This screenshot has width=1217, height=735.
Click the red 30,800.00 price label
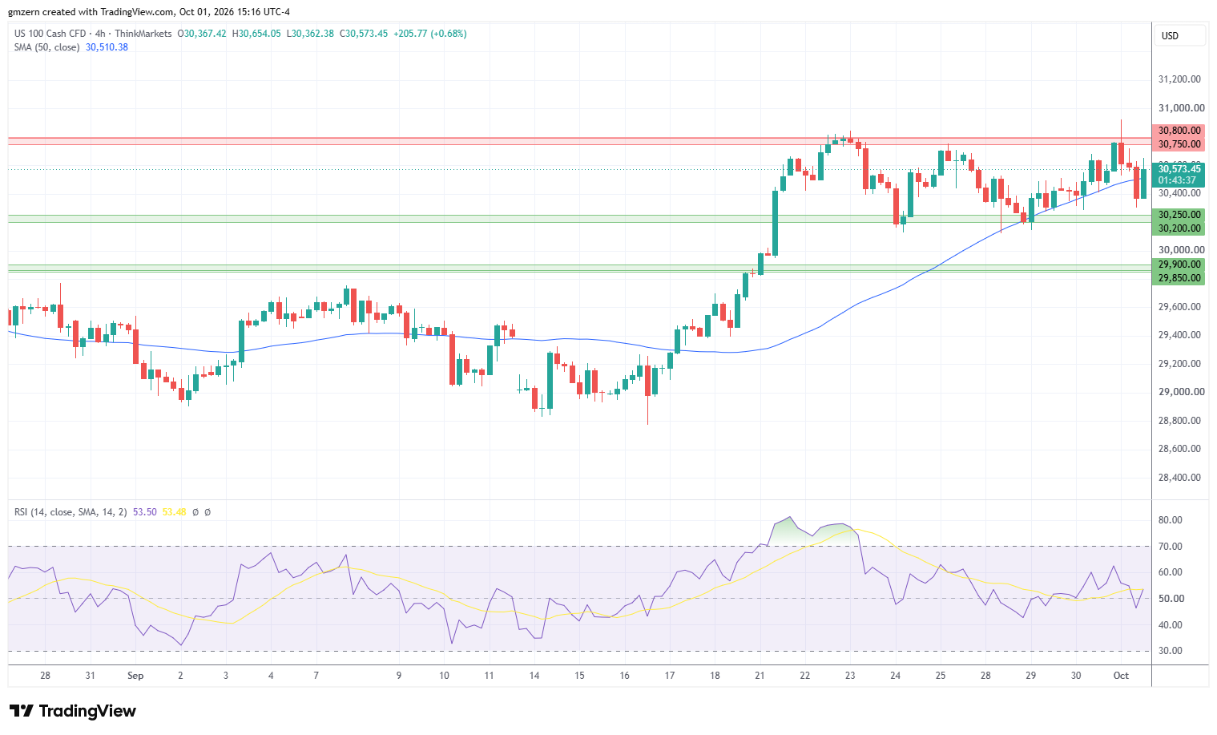pos(1179,131)
